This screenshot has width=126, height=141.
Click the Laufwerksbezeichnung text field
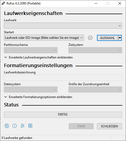63,78
